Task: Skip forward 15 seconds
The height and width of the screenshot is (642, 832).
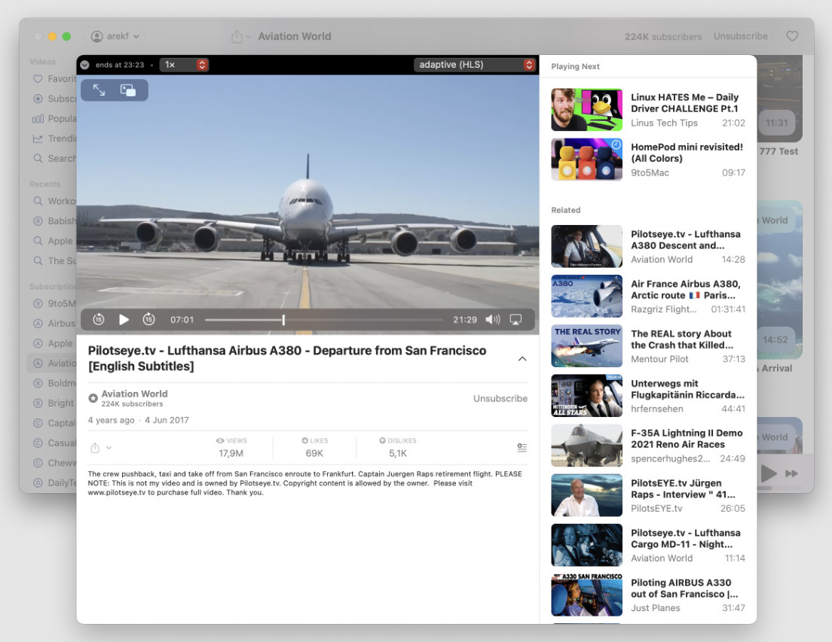Action: (149, 319)
